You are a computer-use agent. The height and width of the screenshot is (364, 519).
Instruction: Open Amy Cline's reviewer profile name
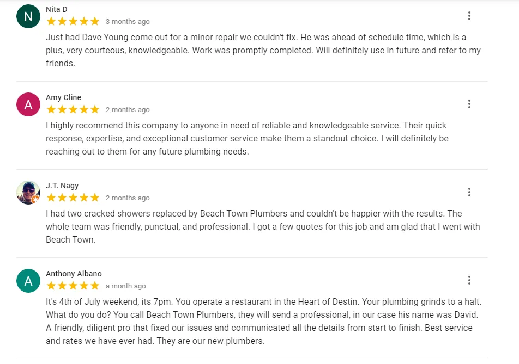63,97
